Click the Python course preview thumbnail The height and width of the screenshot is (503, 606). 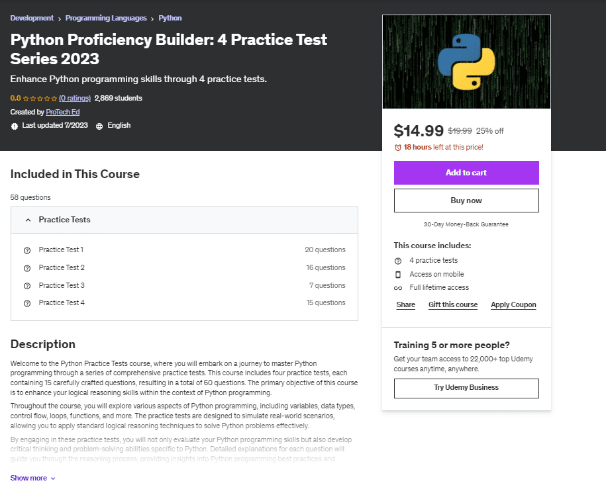pyautogui.click(x=466, y=62)
